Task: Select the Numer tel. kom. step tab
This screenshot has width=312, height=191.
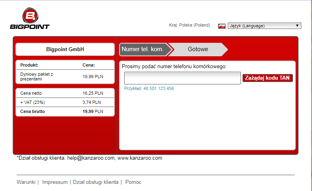Action: coord(145,49)
